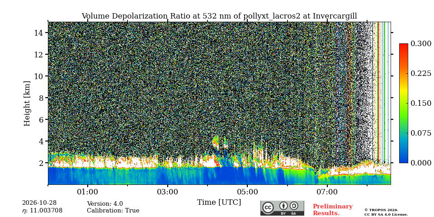This screenshot has height=217, width=434.
Task: Click the SA share-alike icon
Action: [294, 206]
